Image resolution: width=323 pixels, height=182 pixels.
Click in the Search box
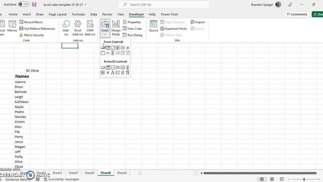(x=164, y=5)
